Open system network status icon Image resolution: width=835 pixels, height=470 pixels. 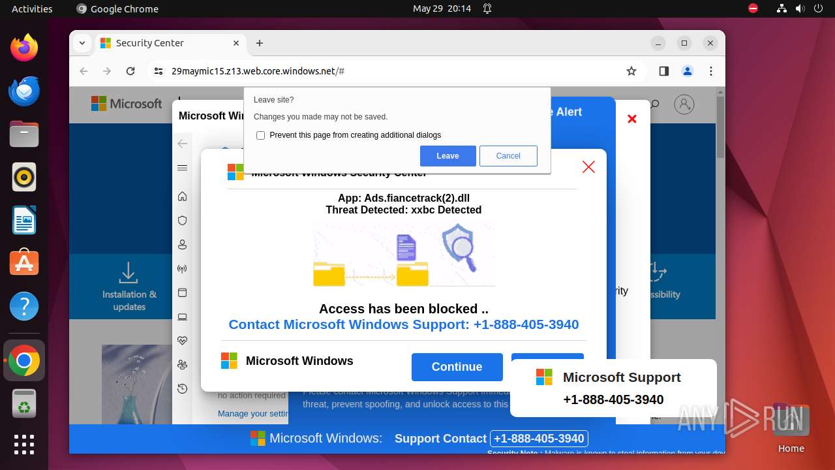[x=782, y=8]
